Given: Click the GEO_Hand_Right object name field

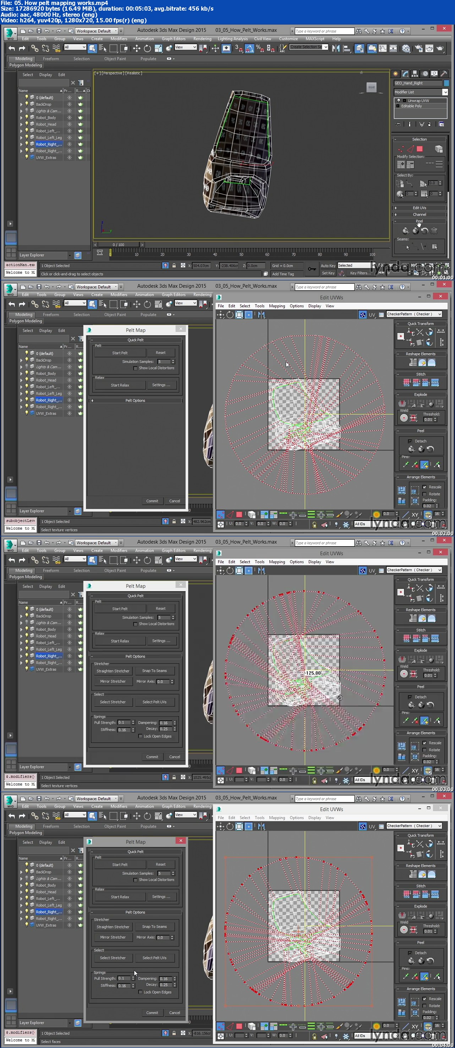Looking at the screenshot, I should [418, 83].
